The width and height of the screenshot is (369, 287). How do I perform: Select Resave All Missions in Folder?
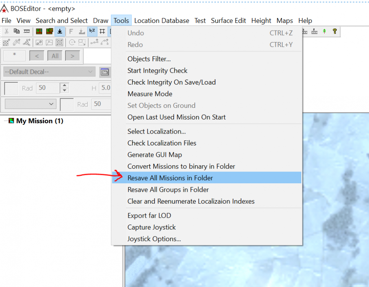click(x=170, y=178)
